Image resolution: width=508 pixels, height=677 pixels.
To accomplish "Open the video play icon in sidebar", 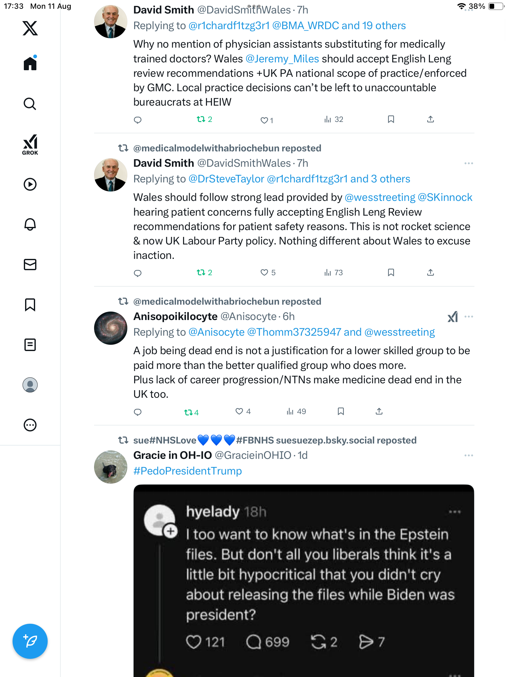I will tap(30, 184).
